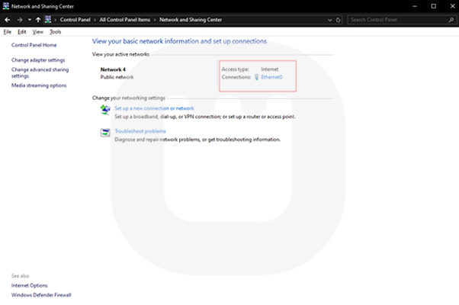The image size is (459, 305).
Task: Click Change adapter settings link
Action: click(38, 59)
